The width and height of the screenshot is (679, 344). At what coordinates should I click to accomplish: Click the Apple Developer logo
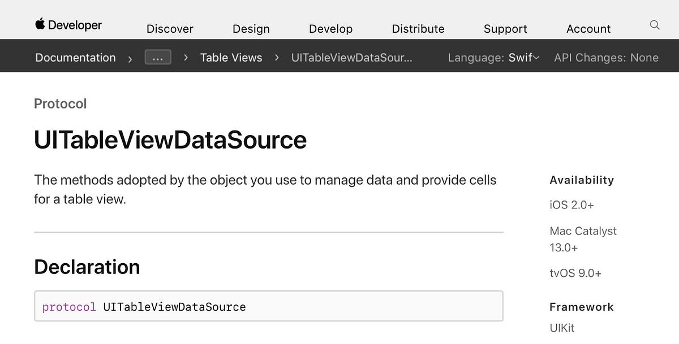68,25
